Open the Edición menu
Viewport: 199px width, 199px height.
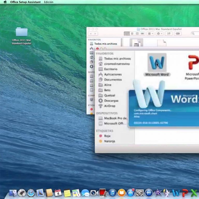tap(48, 2)
